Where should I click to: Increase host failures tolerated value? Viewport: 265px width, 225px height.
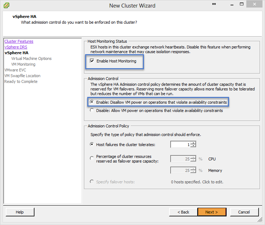[193, 143]
